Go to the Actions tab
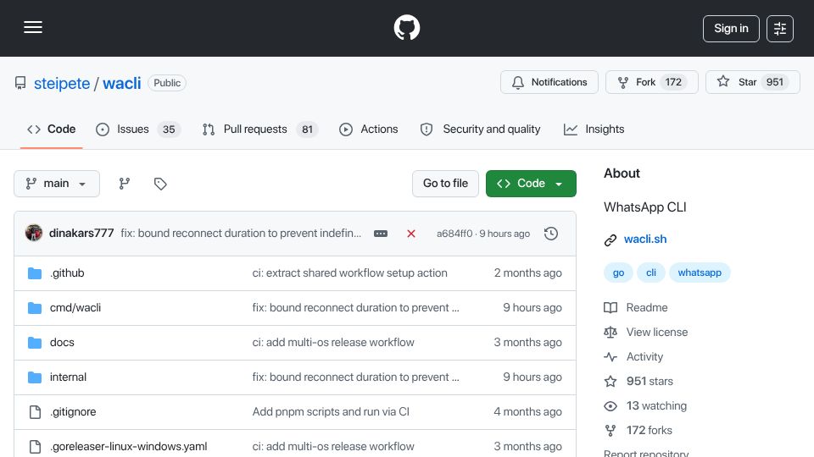814x457 pixels. click(369, 129)
